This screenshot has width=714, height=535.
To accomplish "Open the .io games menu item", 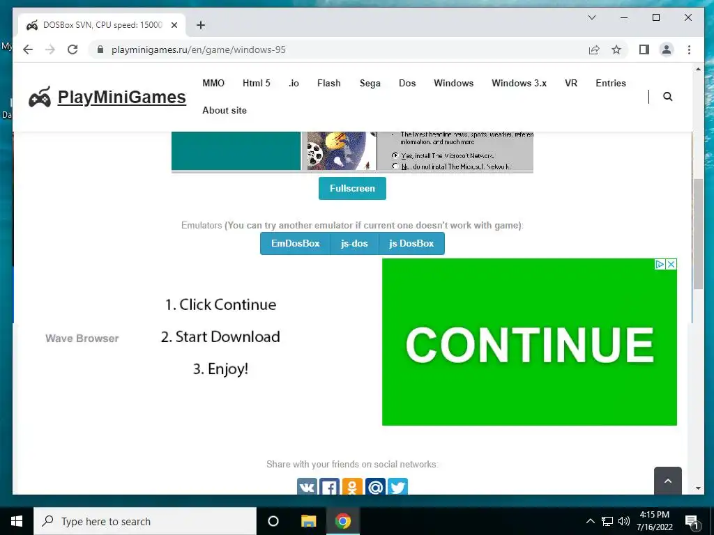I will pyautogui.click(x=294, y=83).
